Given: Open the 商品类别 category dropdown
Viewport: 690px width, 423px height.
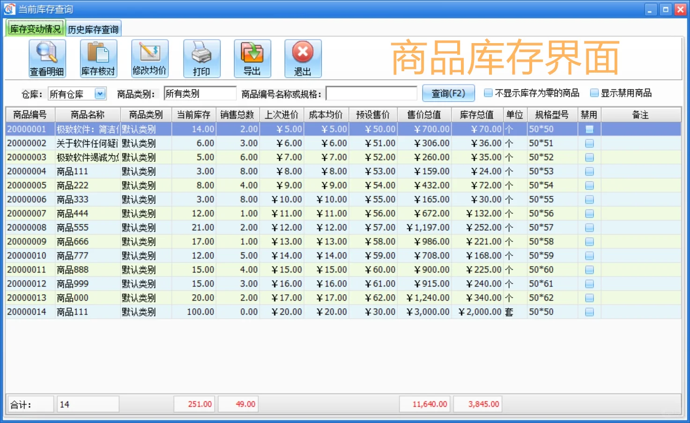Looking at the screenshot, I should (200, 93).
